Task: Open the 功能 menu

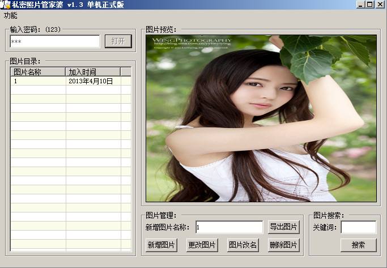Action: point(10,15)
